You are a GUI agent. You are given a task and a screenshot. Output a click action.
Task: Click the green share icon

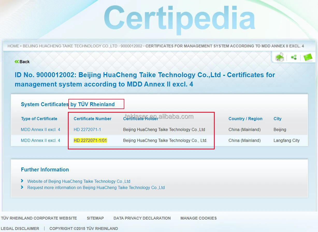[294, 57]
